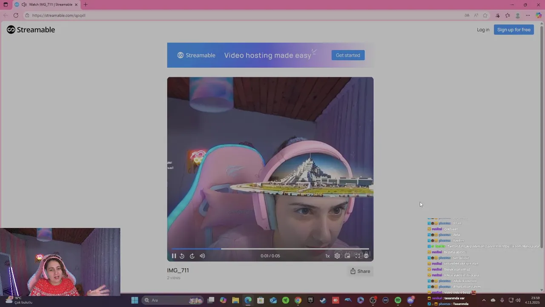
Task: Seek on the video progress bar
Action: click(270, 249)
